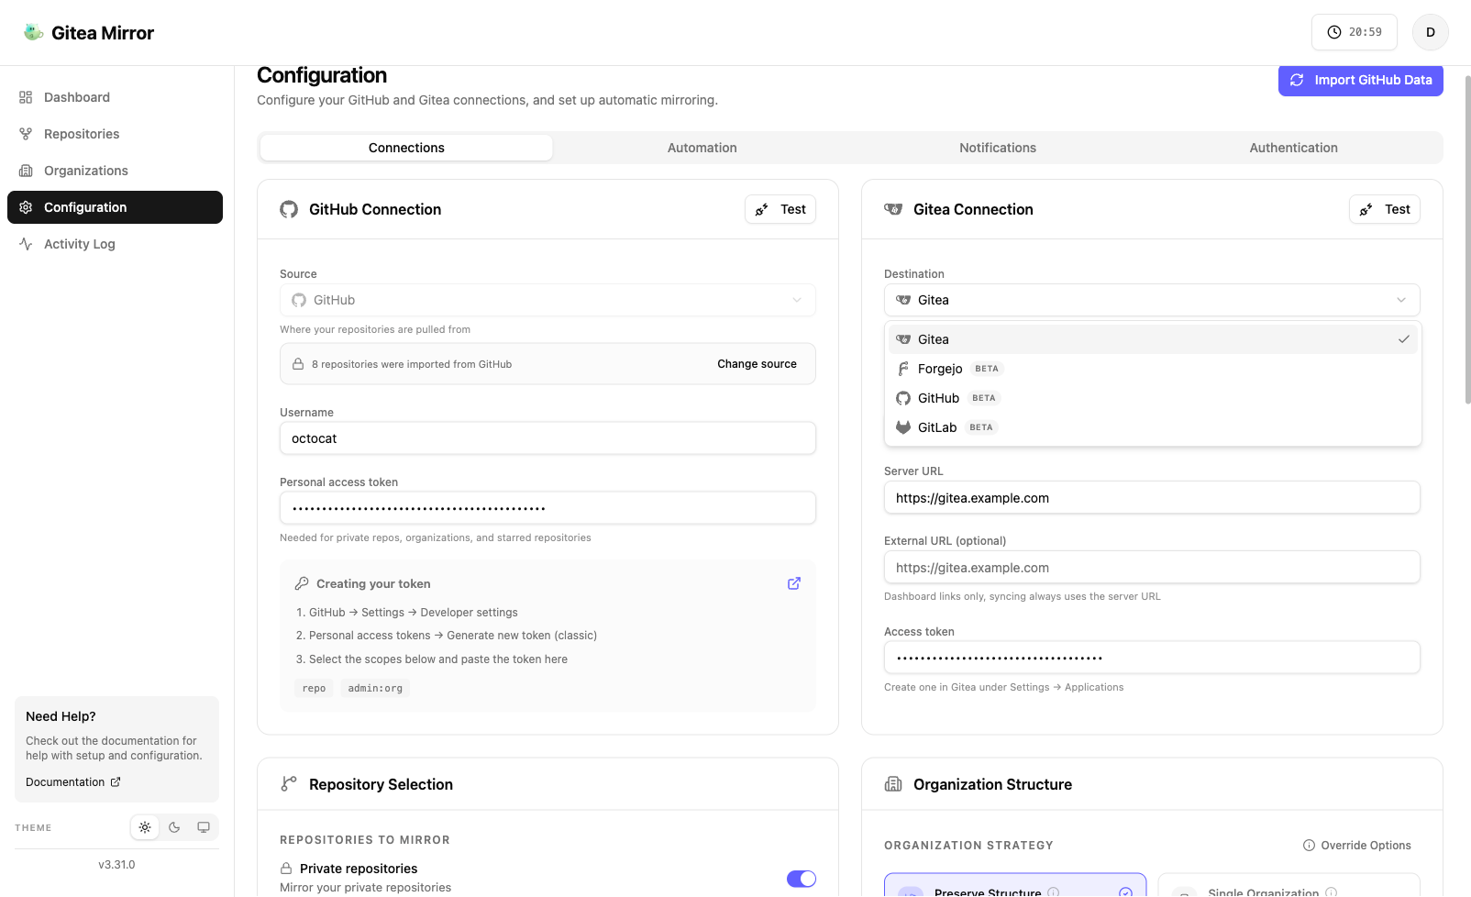1471x897 pixels.
Task: Select the system theme monitor icon
Action: click(x=204, y=827)
